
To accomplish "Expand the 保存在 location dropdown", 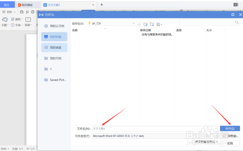I will coord(133,23).
